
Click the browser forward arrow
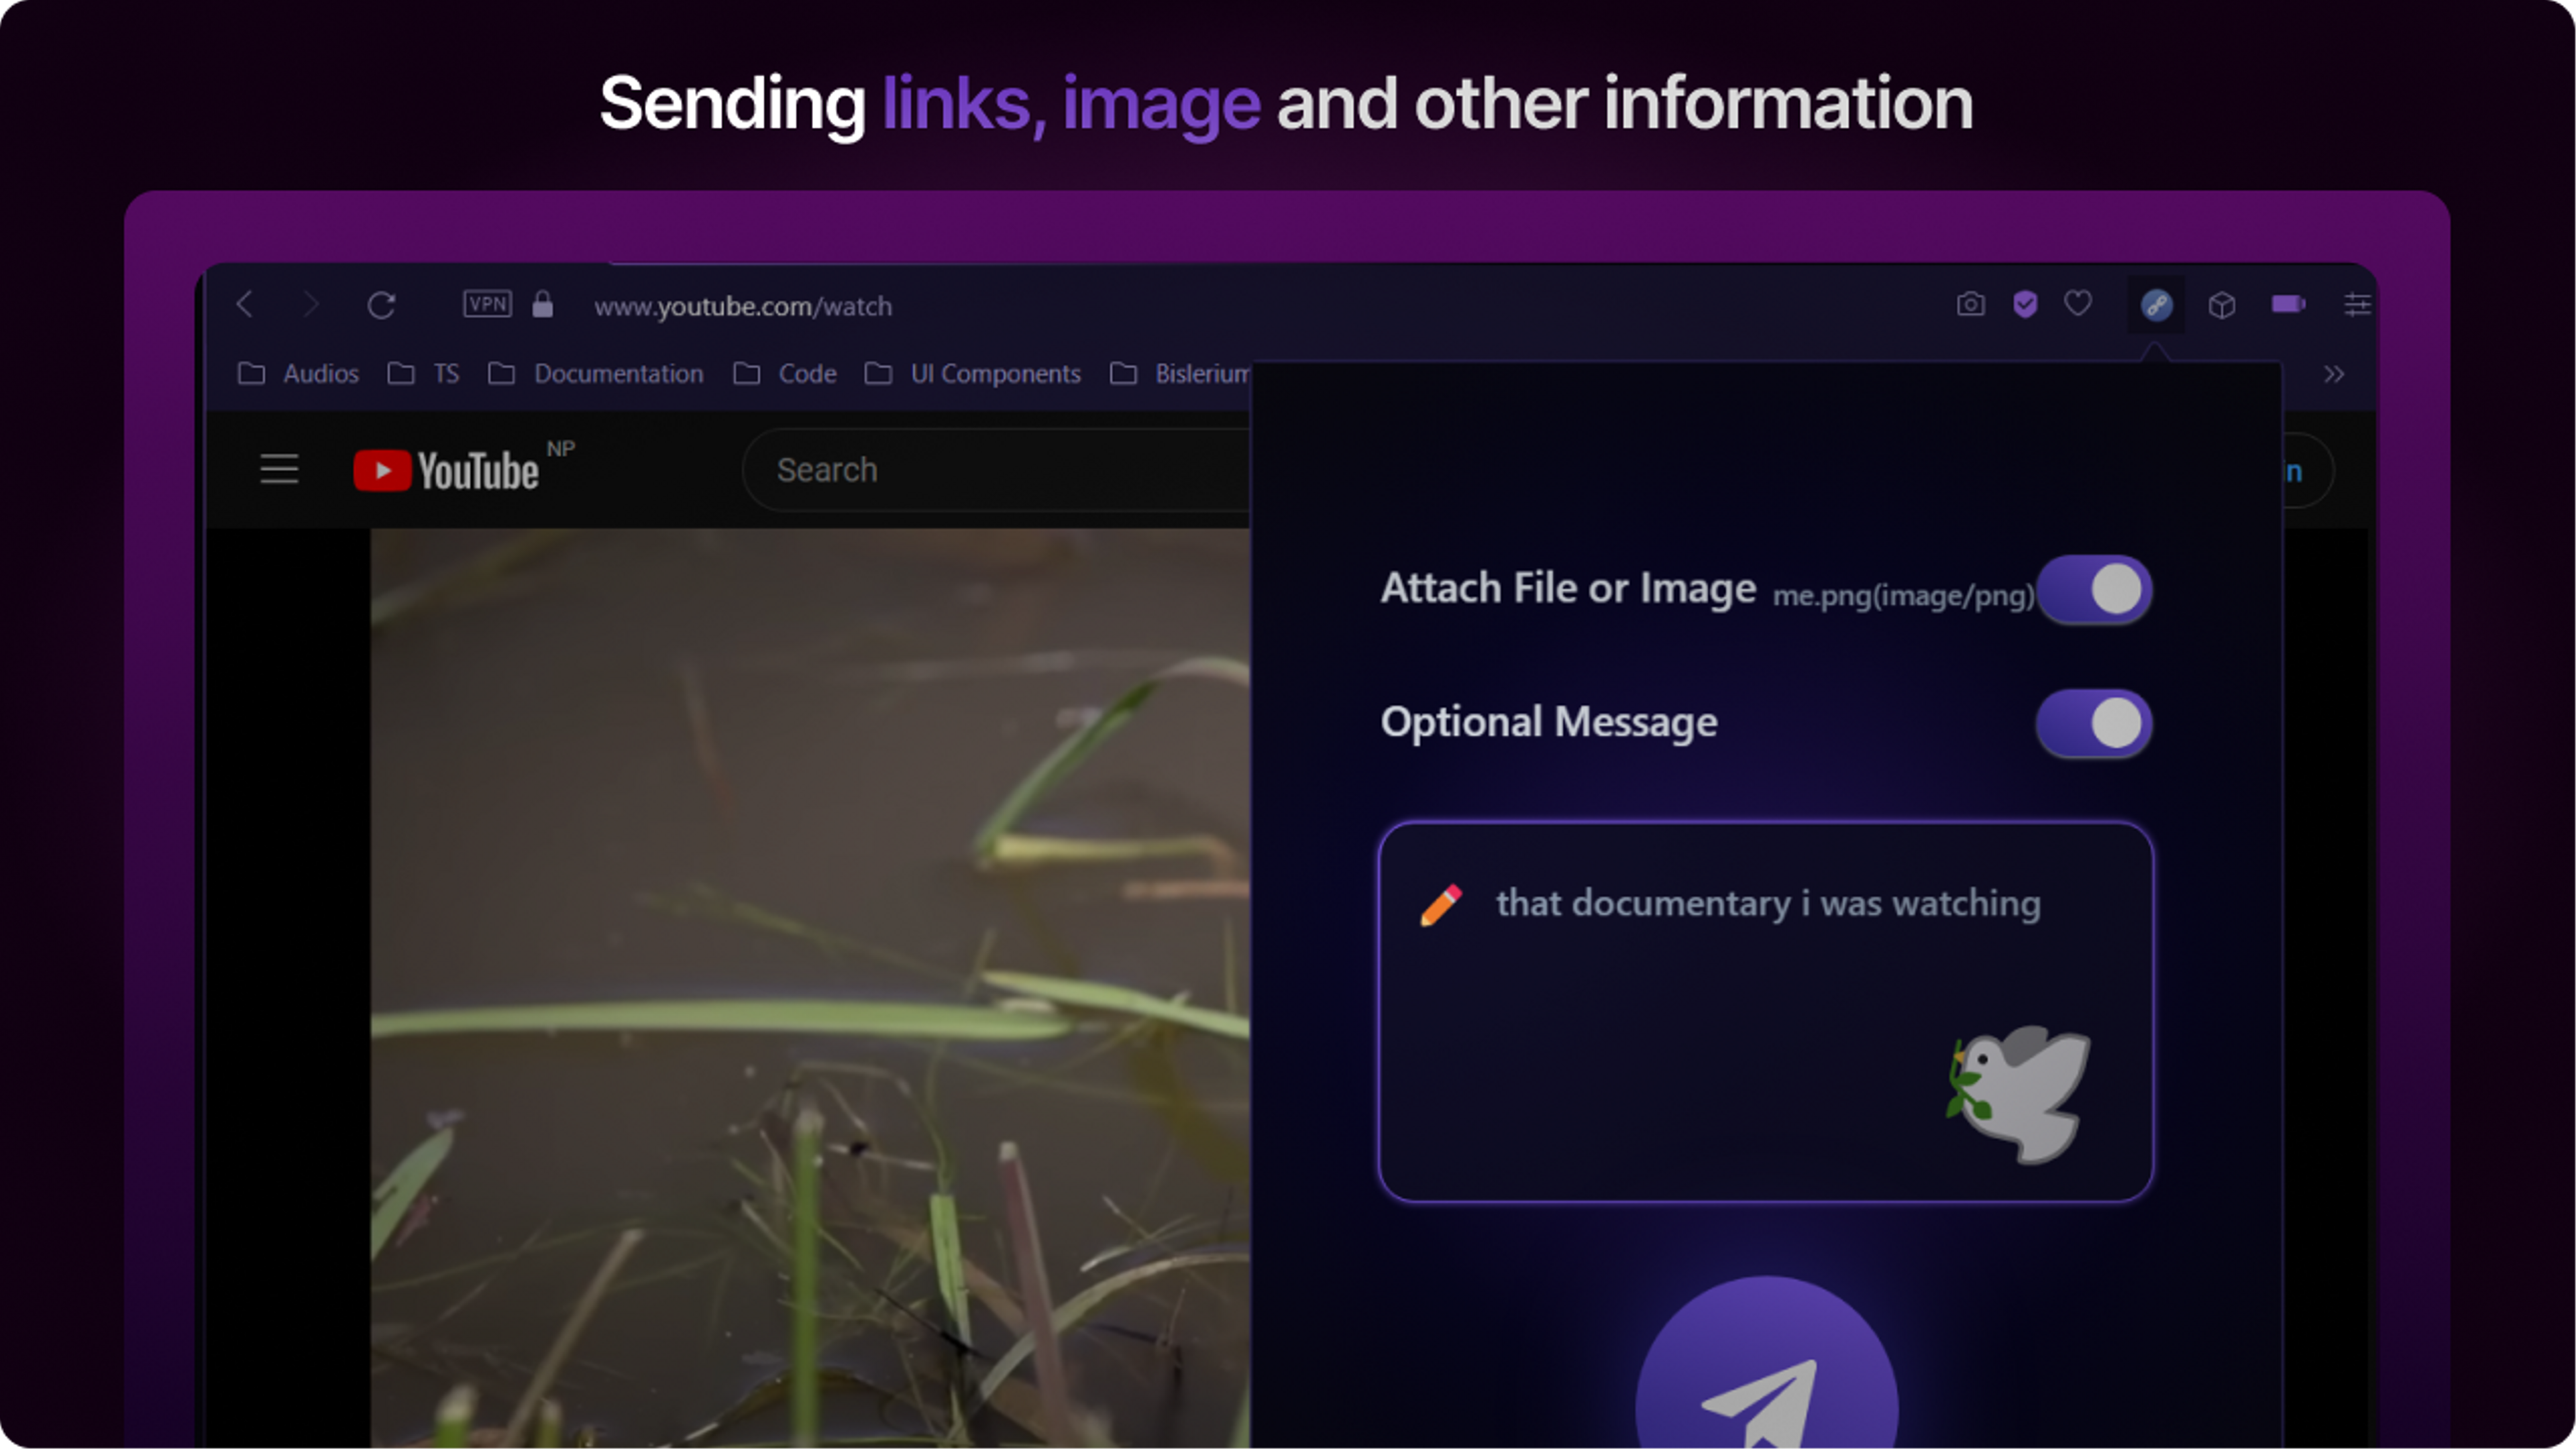click(311, 304)
